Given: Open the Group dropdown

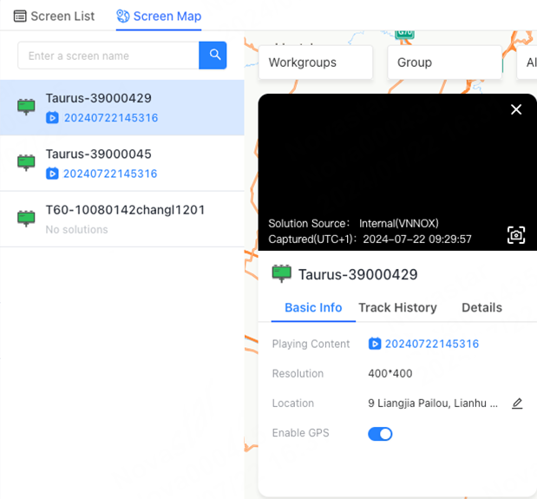Looking at the screenshot, I should click(444, 62).
